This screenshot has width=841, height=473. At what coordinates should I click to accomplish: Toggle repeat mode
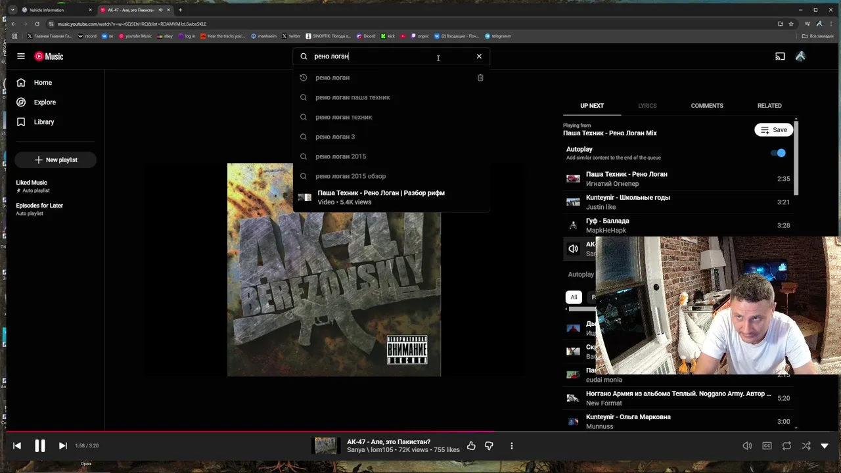[x=786, y=445]
